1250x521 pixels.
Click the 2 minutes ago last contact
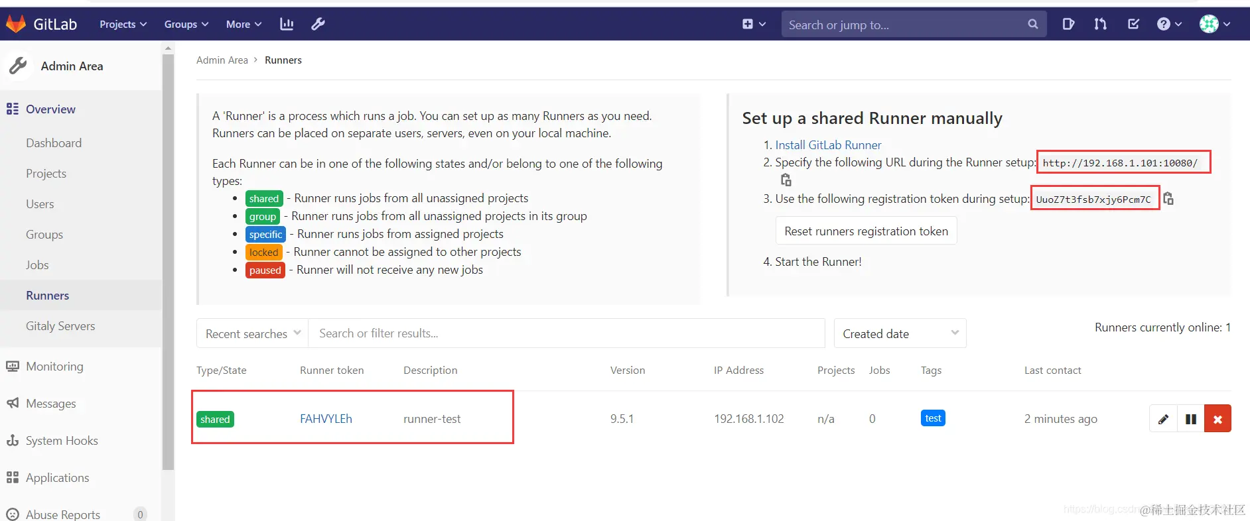[x=1060, y=419]
